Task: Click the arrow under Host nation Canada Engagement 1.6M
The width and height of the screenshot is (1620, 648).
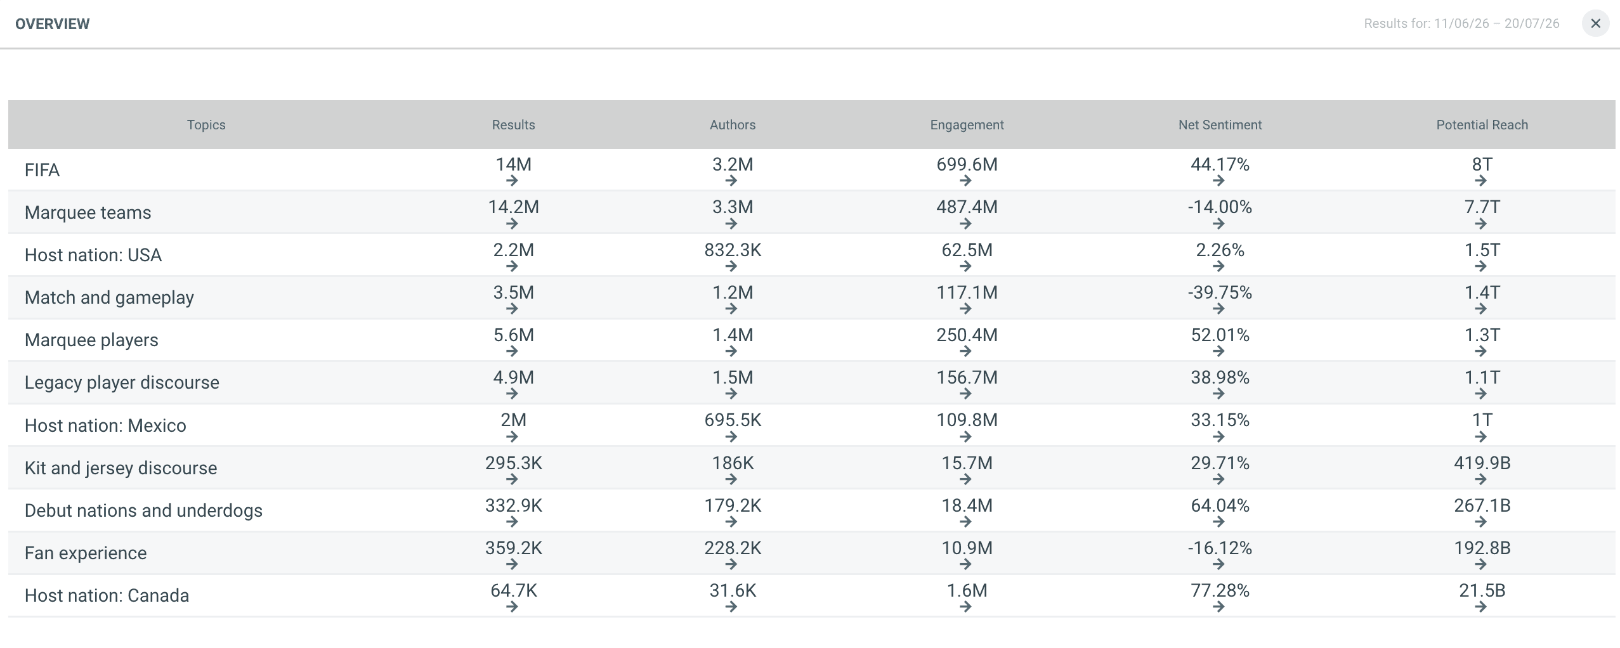Action: tap(965, 607)
